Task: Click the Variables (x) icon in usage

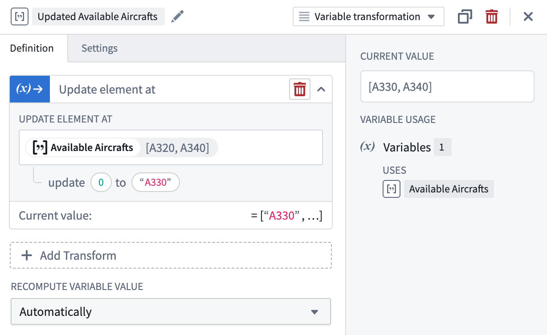Action: point(367,147)
